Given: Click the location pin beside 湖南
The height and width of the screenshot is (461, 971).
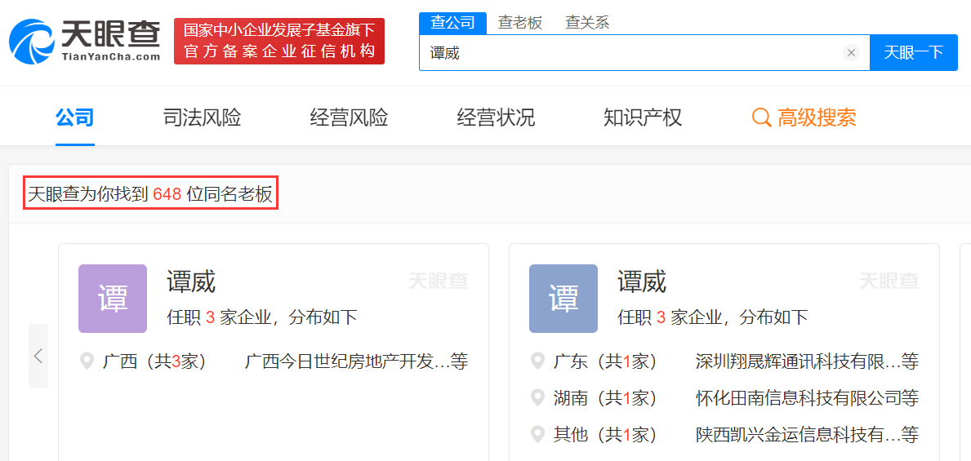Looking at the screenshot, I should click(538, 398).
